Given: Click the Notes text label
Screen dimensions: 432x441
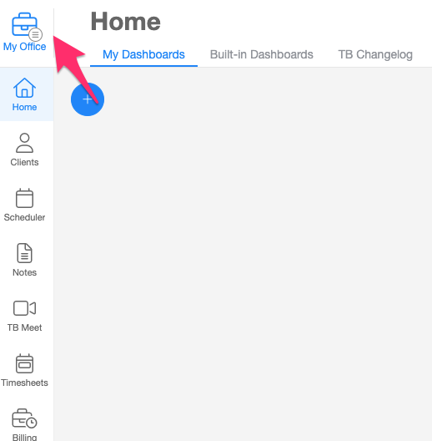Looking at the screenshot, I should (24, 272).
